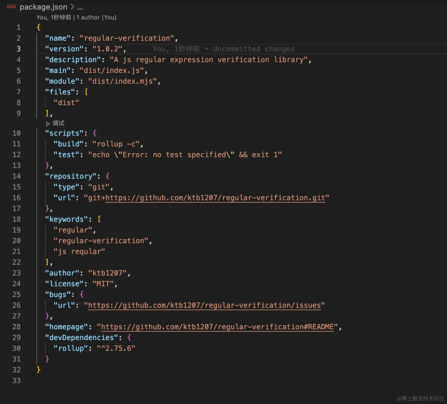Screen dimensions: 447x404
Task: Click the "rollup" dependency key on line 30
Action: point(71,348)
